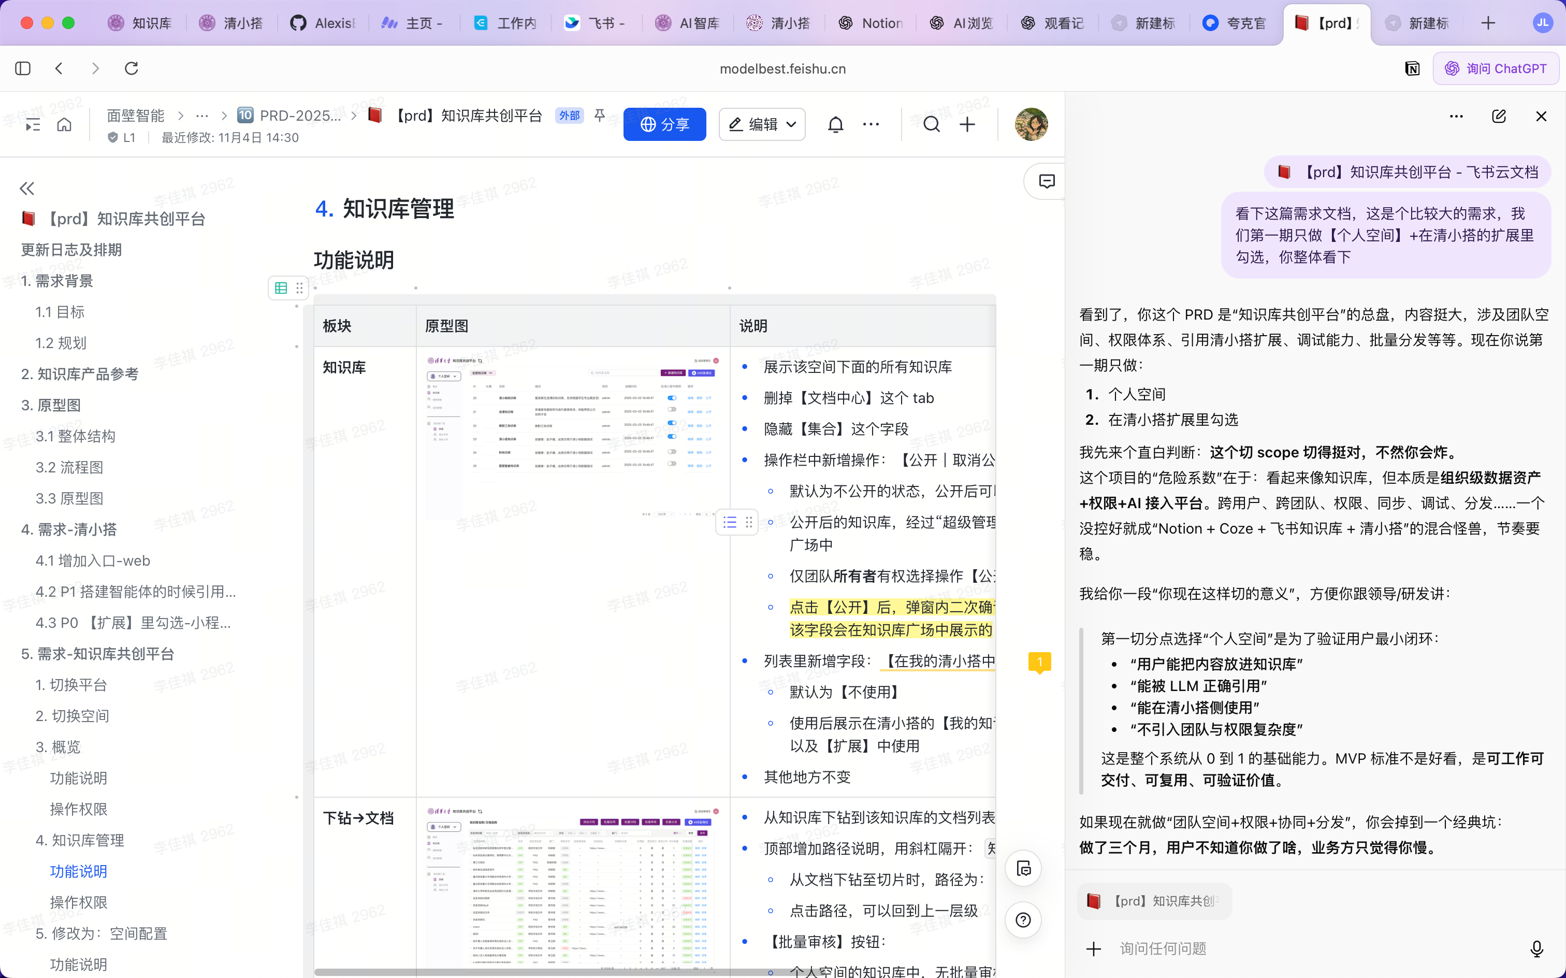This screenshot has height=978, width=1566.
Task: Click the blue 分享 button
Action: (665, 124)
